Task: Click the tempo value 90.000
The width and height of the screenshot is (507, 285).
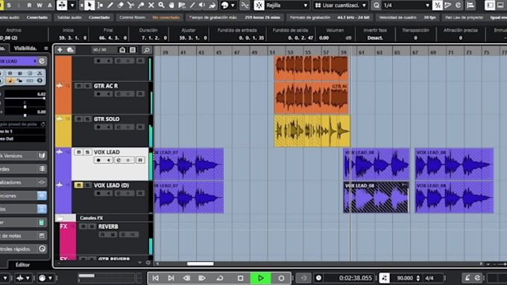Action: (405, 278)
